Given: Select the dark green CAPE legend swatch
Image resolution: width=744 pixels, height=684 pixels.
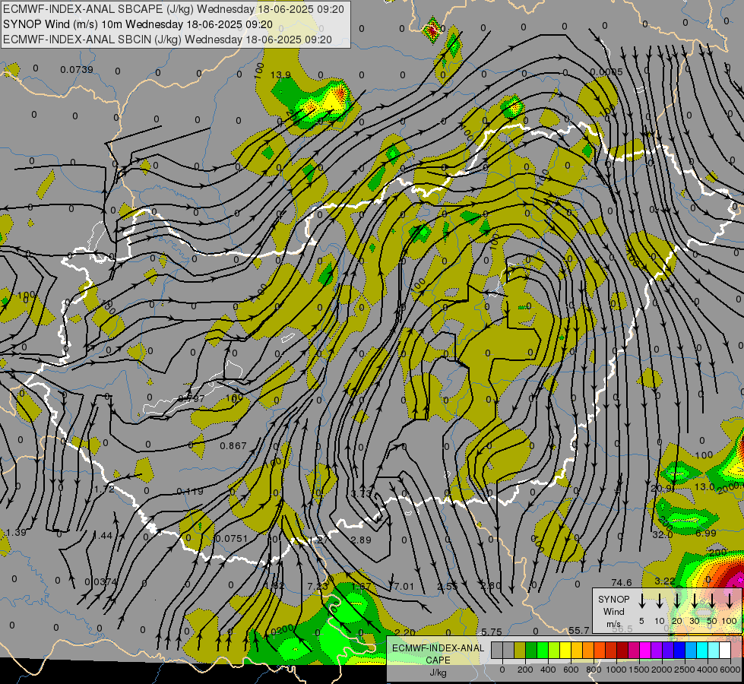Looking at the screenshot, I should pyautogui.click(x=531, y=650).
